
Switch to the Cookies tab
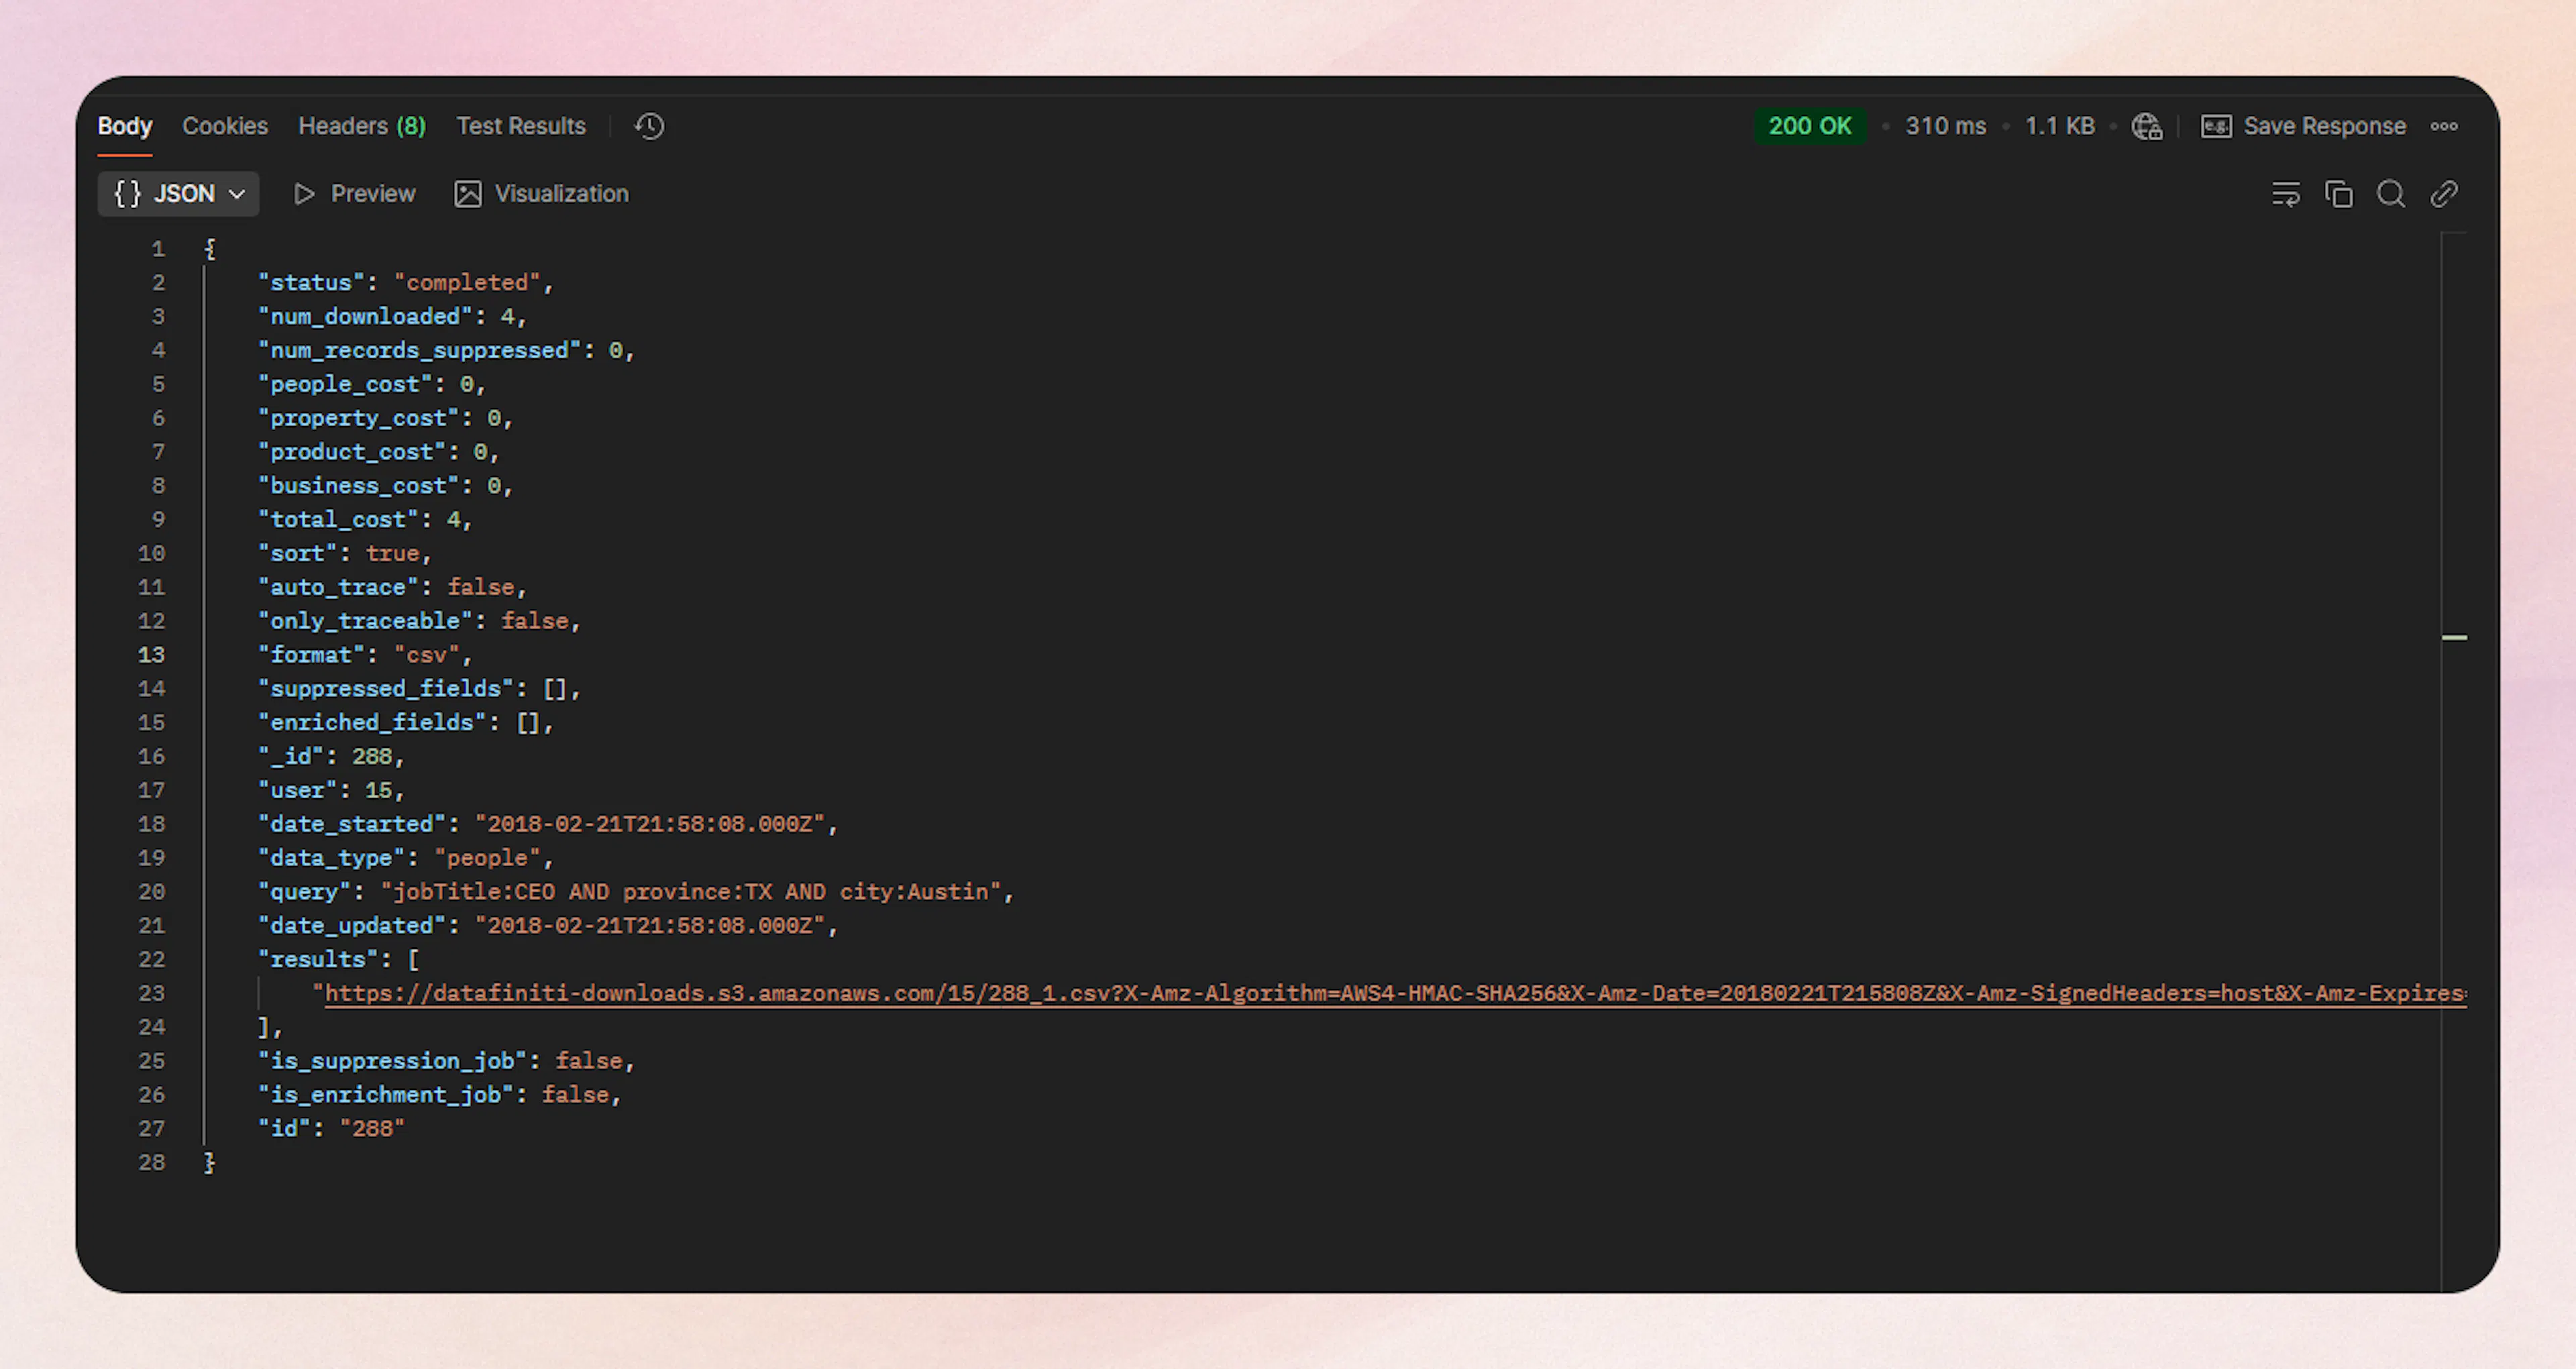click(224, 126)
